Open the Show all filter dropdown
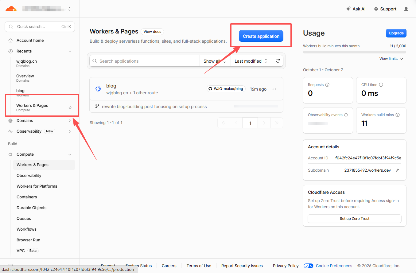This screenshot has height=273, width=416. tap(215, 61)
